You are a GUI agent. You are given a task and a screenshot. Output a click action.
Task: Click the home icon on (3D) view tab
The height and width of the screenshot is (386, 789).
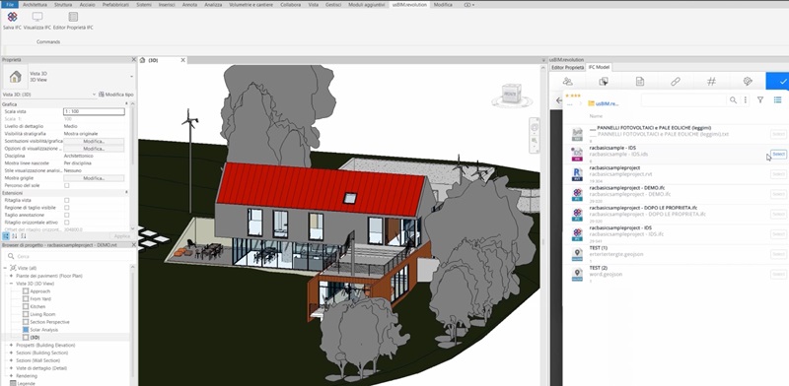(x=142, y=60)
